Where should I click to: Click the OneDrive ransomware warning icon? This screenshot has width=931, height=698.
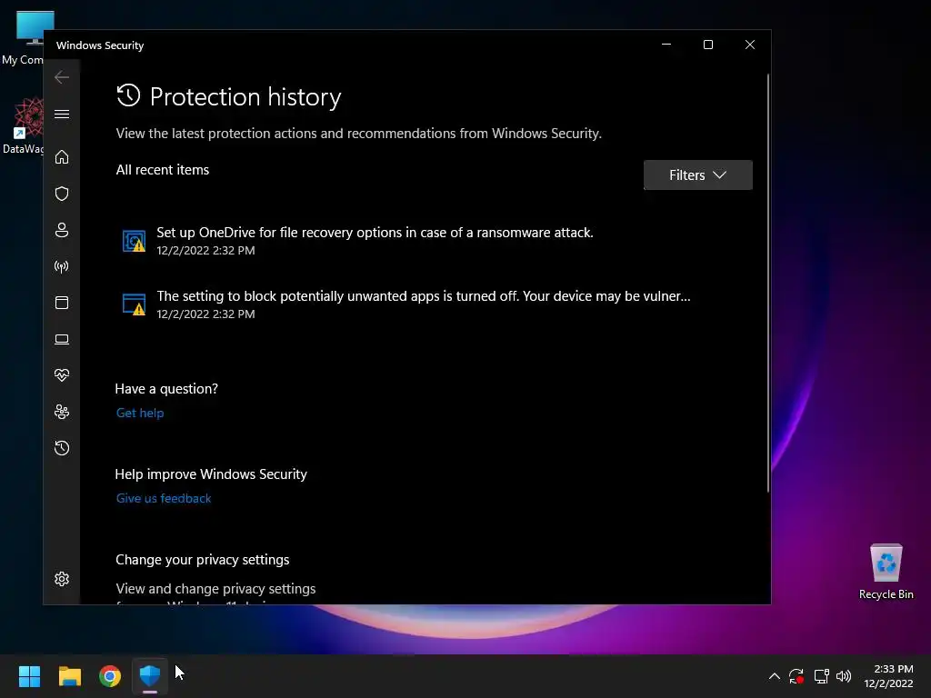135,241
